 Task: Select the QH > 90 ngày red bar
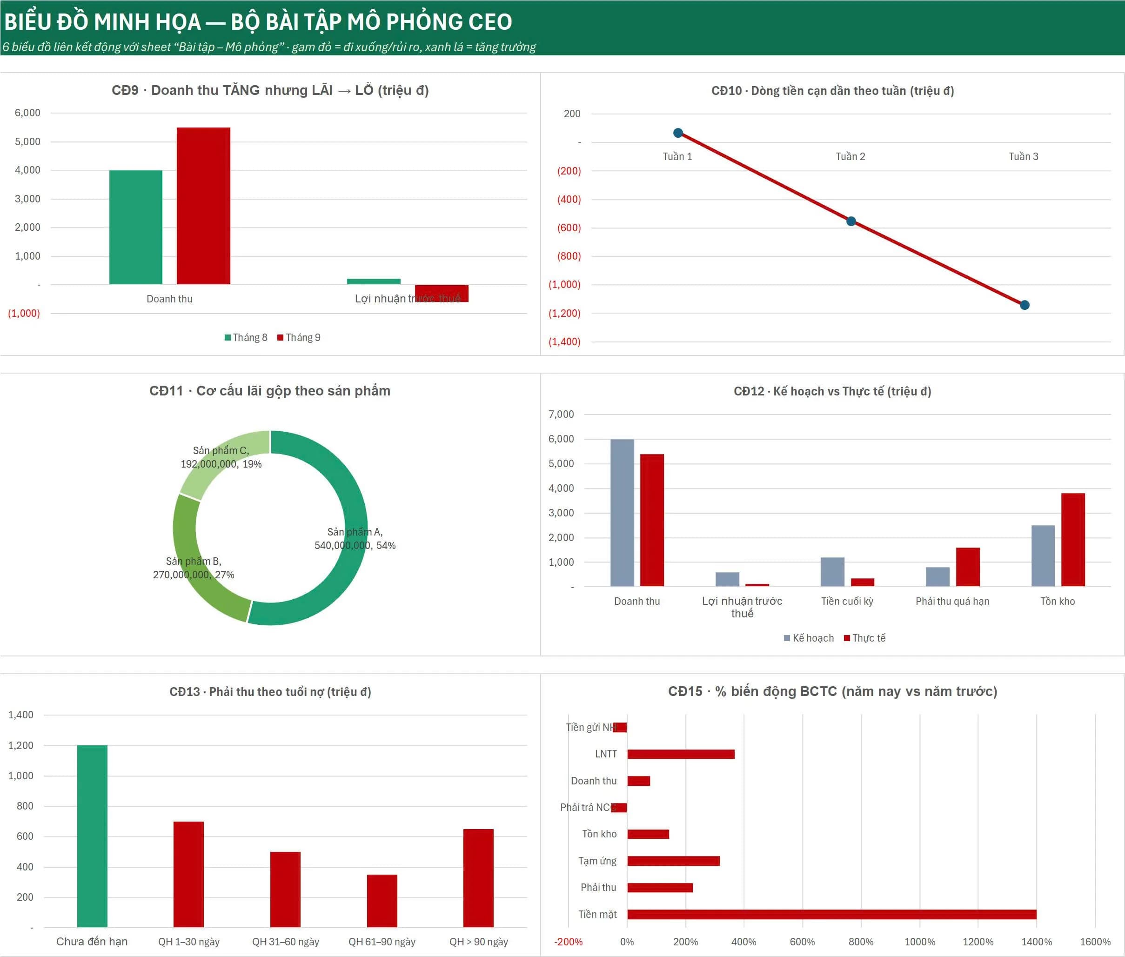point(478,878)
